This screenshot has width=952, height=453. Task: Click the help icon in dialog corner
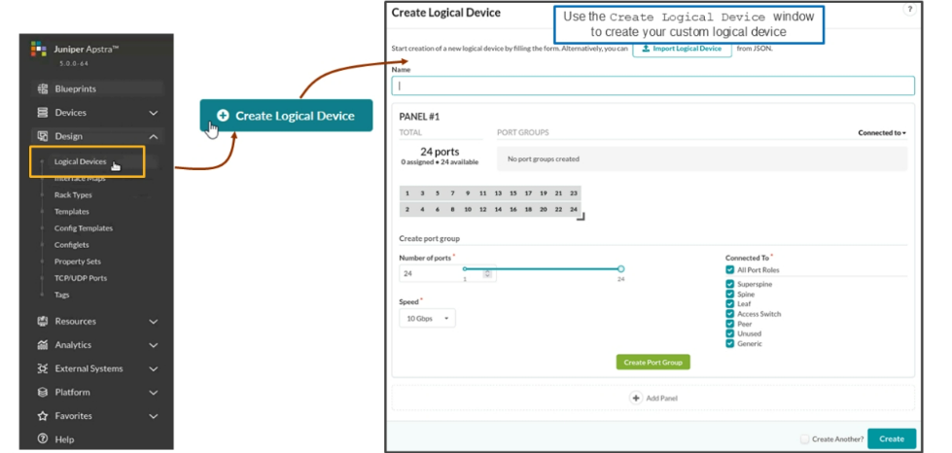(909, 9)
